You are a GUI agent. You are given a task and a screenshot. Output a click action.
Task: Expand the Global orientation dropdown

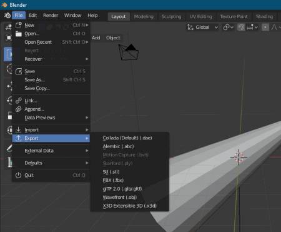click(202, 28)
